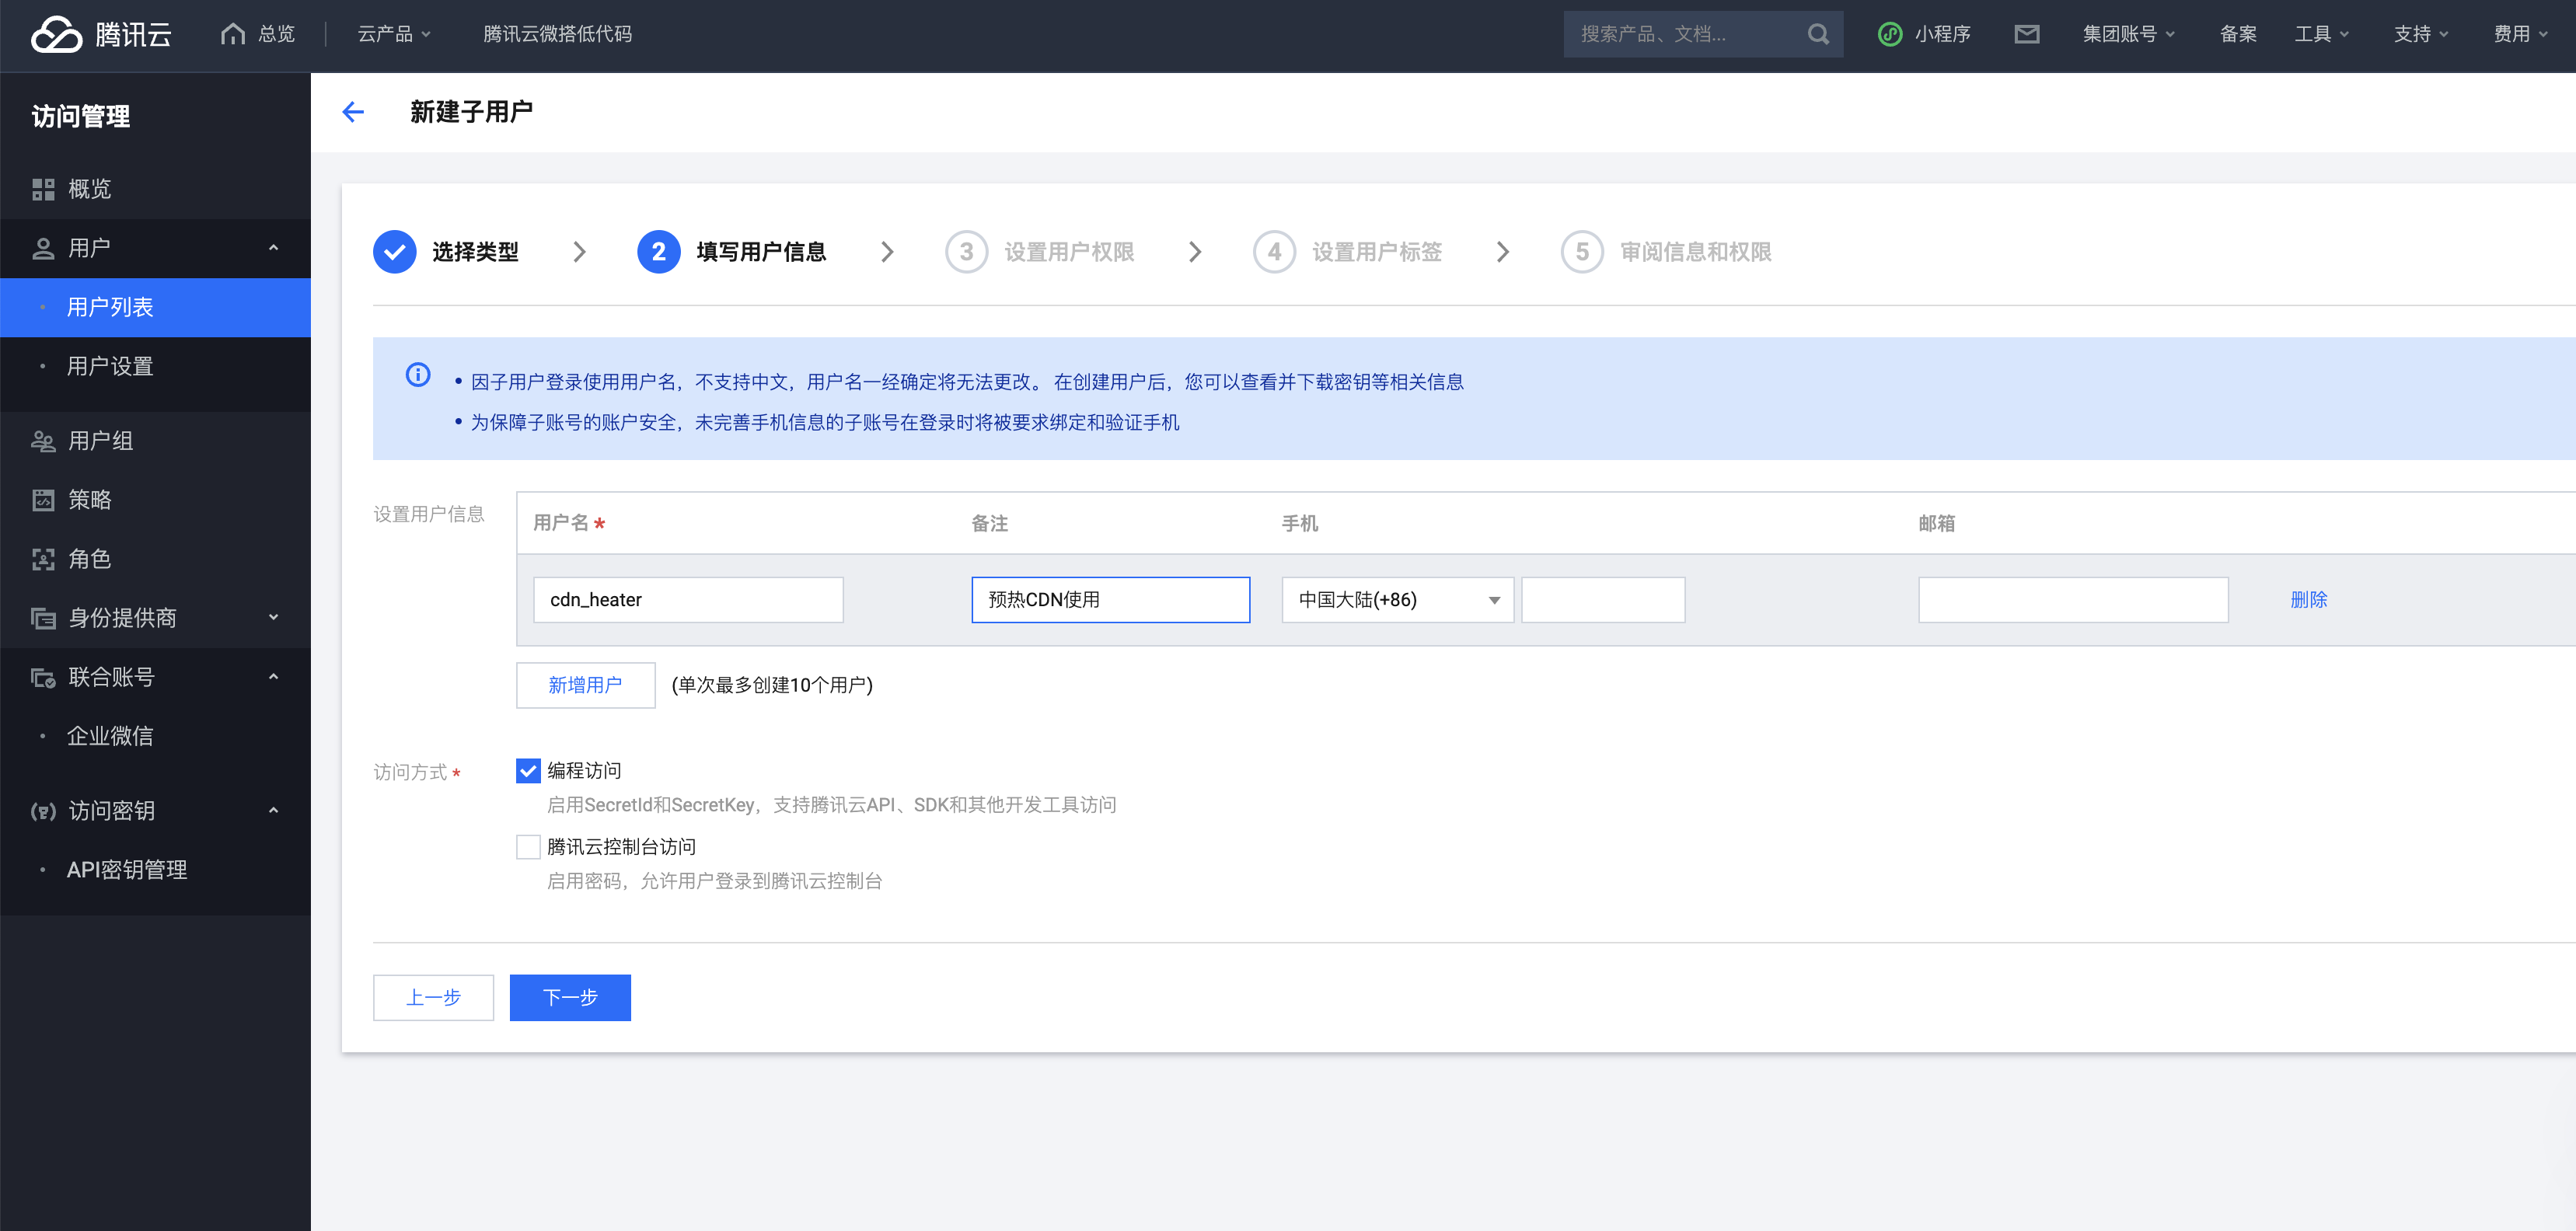2576x1231 pixels.
Task: Click the 下一步 button
Action: 569,997
